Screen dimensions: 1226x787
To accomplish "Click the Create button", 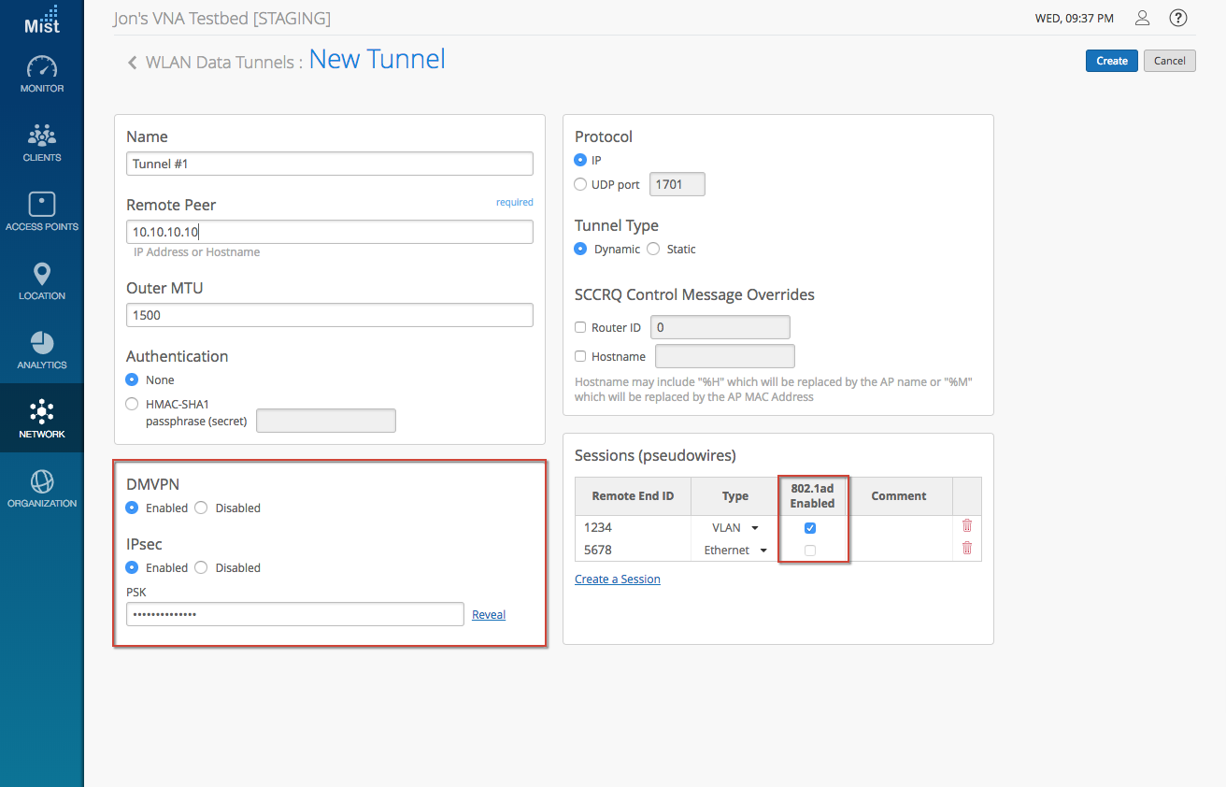I will (1111, 61).
